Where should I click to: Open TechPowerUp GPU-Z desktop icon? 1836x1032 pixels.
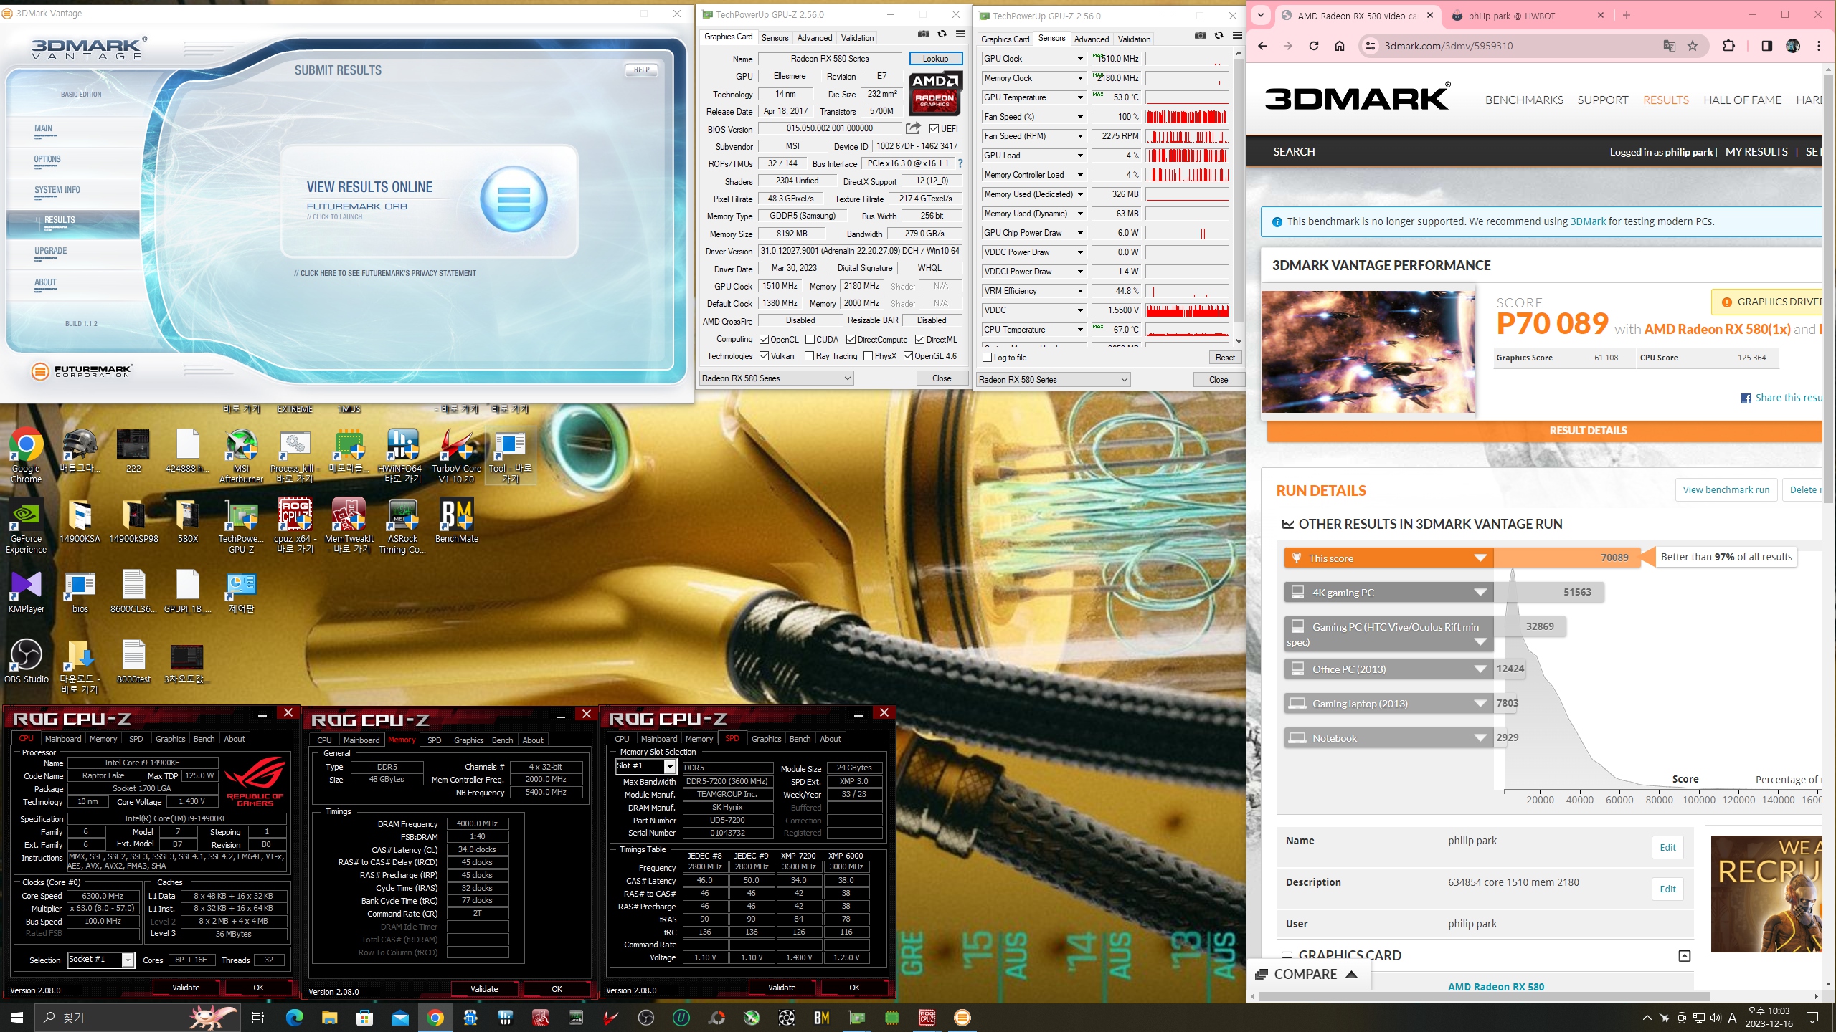coord(241,526)
